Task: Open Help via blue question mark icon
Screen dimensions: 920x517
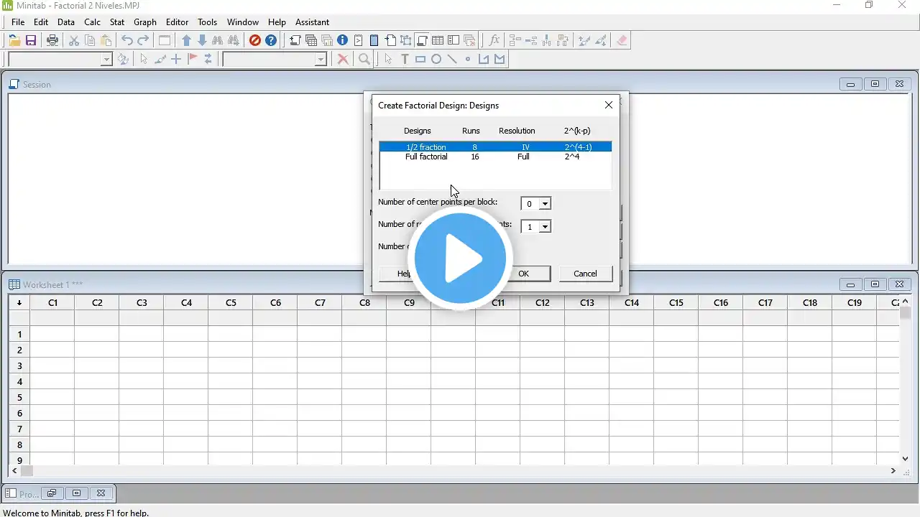Action: pyautogui.click(x=271, y=41)
